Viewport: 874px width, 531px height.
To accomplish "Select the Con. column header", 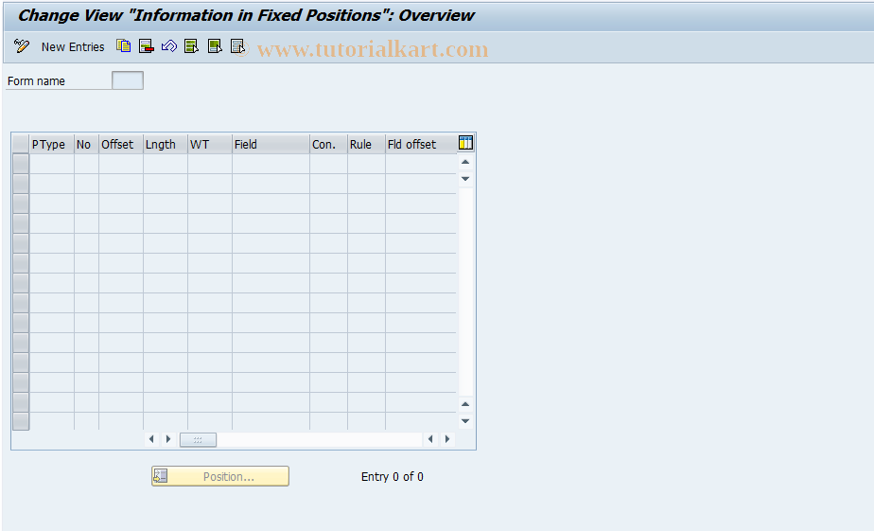I will point(329,145).
